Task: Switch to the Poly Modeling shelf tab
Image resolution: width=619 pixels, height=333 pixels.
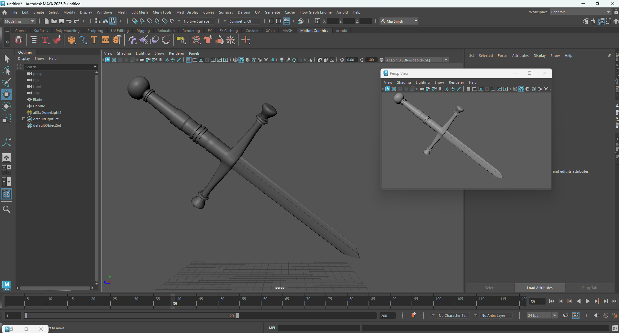Action: pyautogui.click(x=67, y=30)
